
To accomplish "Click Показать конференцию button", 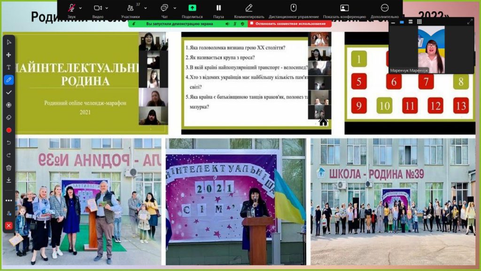I will 344,8.
